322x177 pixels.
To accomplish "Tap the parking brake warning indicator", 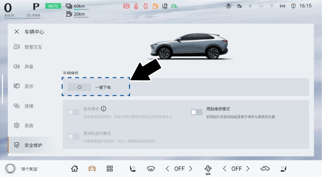I will [126, 6].
